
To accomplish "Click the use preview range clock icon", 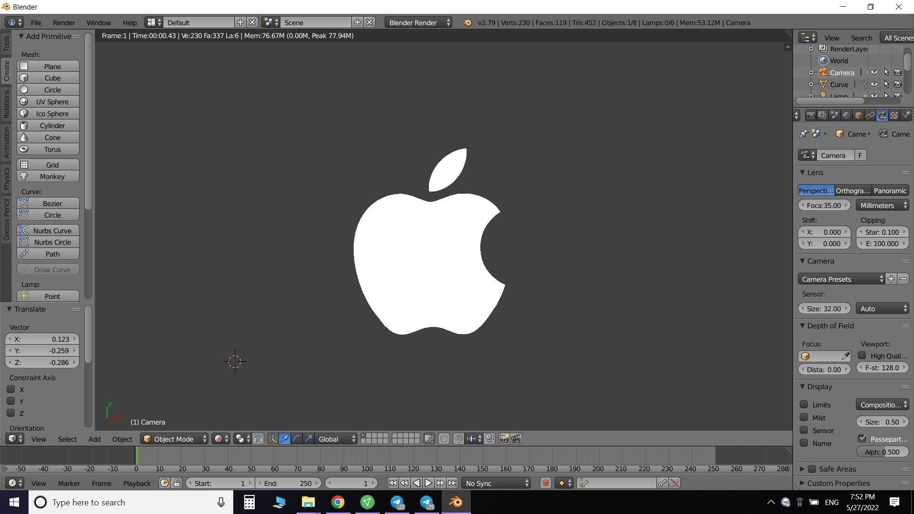I will click(165, 483).
